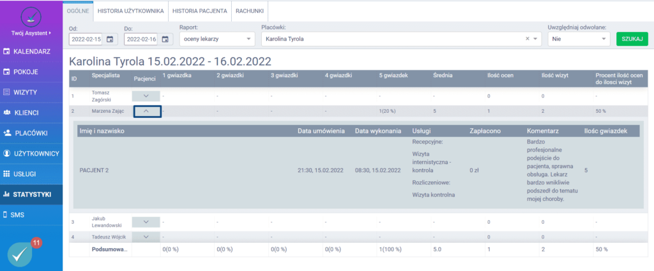654x271 pixels.
Task: Click into the Od date field
Action: pos(86,40)
